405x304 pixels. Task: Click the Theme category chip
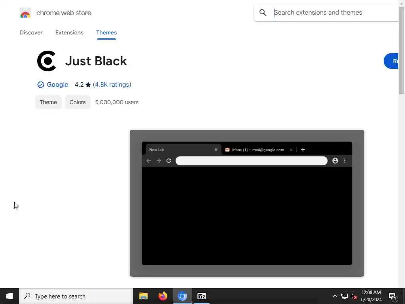pos(48,102)
